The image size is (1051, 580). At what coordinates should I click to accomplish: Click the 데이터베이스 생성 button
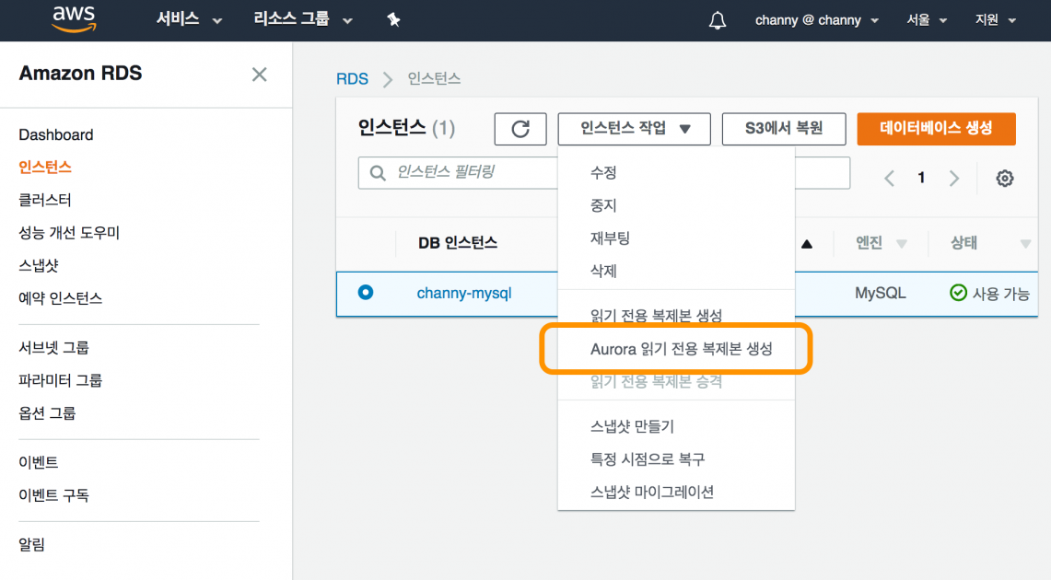pos(936,129)
